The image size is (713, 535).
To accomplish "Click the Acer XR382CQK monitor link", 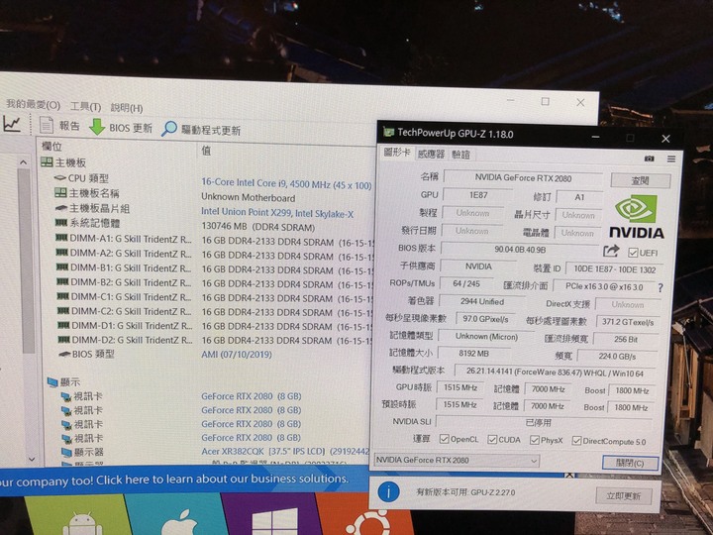I will point(285,452).
